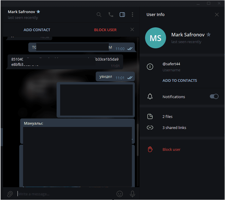
Task: Click the red hand block icon
Action: coord(150,149)
